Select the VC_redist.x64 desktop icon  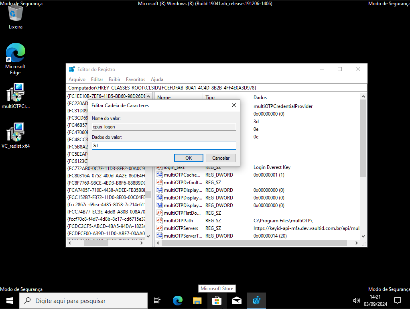[x=16, y=136]
